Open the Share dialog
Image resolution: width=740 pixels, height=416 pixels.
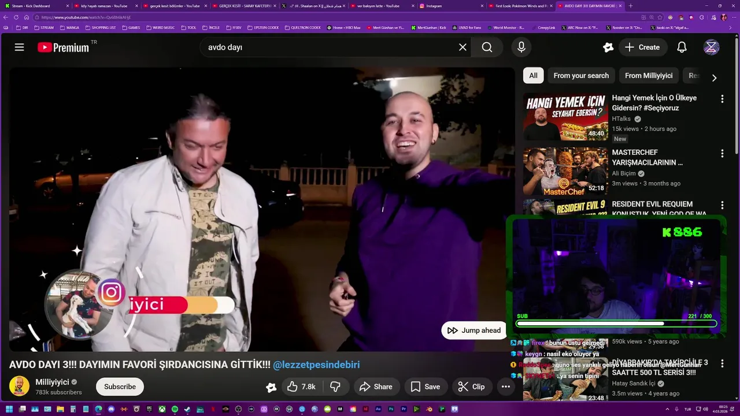pos(376,387)
